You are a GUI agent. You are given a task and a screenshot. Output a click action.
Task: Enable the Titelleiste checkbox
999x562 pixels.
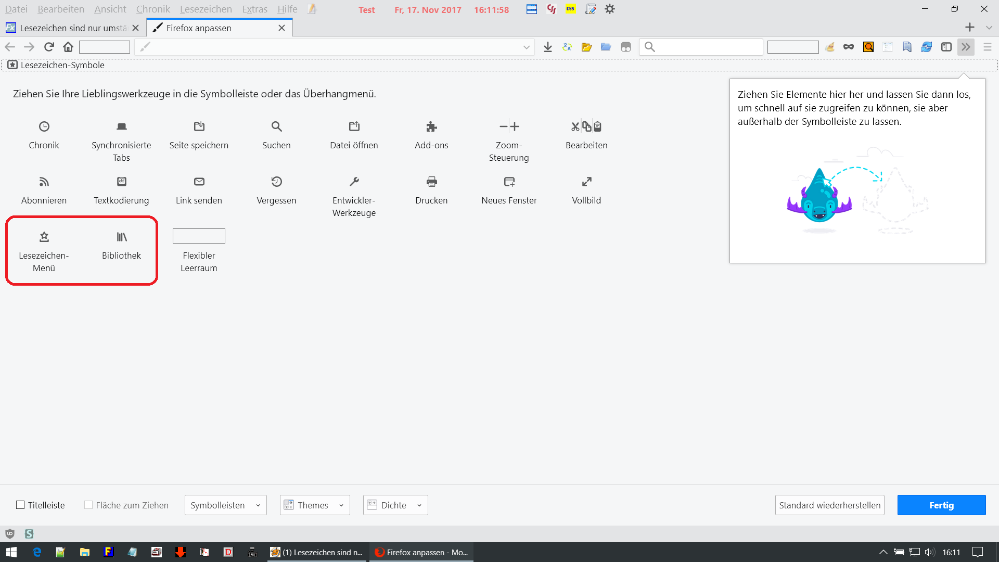[x=20, y=505]
